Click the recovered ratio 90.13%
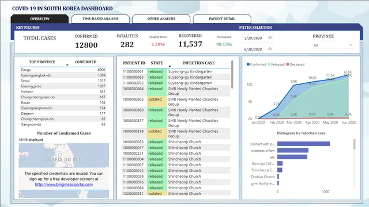 pos(224,44)
